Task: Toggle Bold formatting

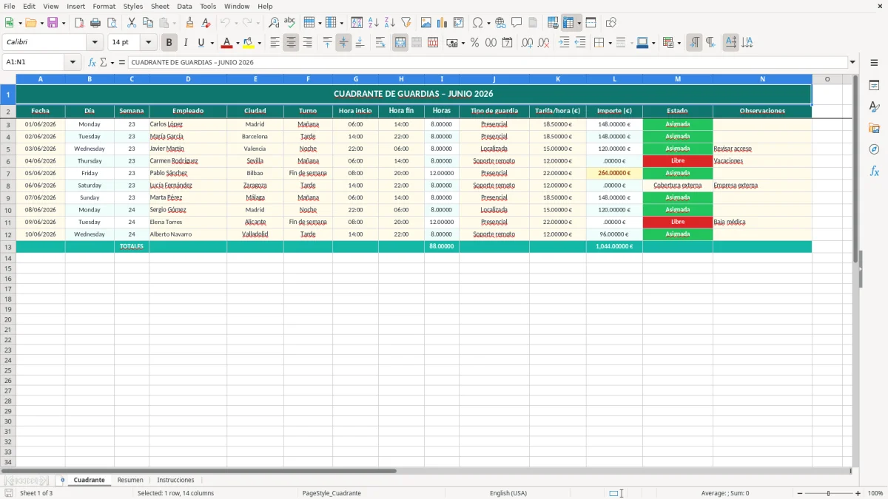Action: point(169,43)
